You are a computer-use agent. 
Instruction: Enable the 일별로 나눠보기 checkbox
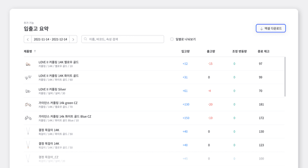click(172, 39)
